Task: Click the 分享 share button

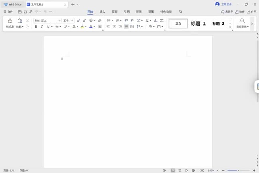Action: [x=251, y=12]
